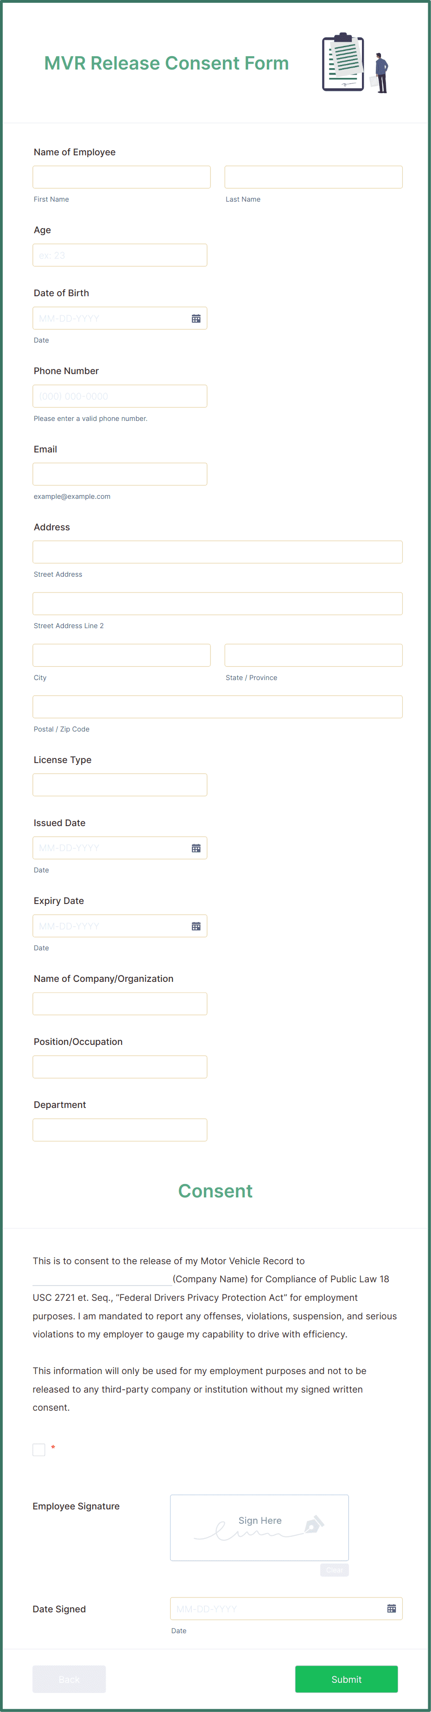Viewport: 431px width, 1712px height.
Task: Click the Sign Here signature pad
Action: pyautogui.click(x=259, y=1527)
